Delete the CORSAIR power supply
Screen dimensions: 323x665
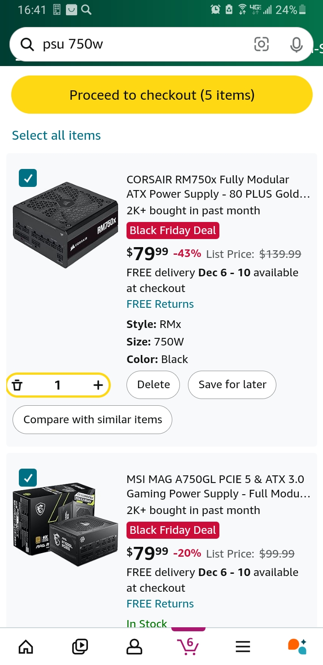(x=153, y=385)
